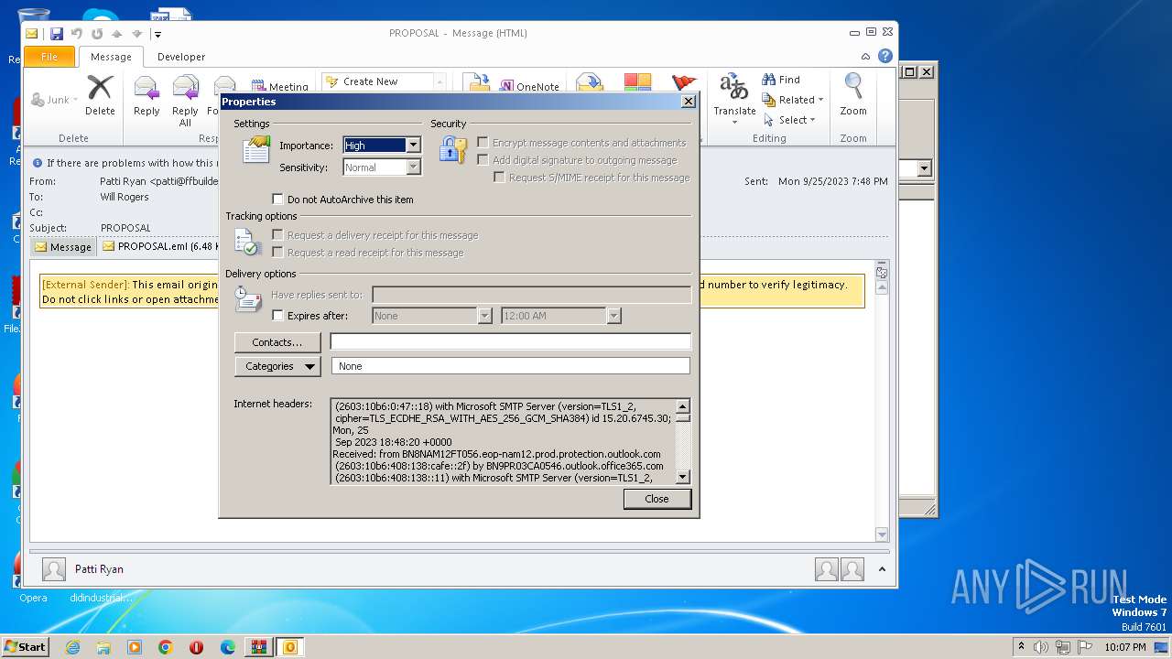Click Internet headers scrollbar down arrow
This screenshot has height=659, width=1172.
click(682, 477)
